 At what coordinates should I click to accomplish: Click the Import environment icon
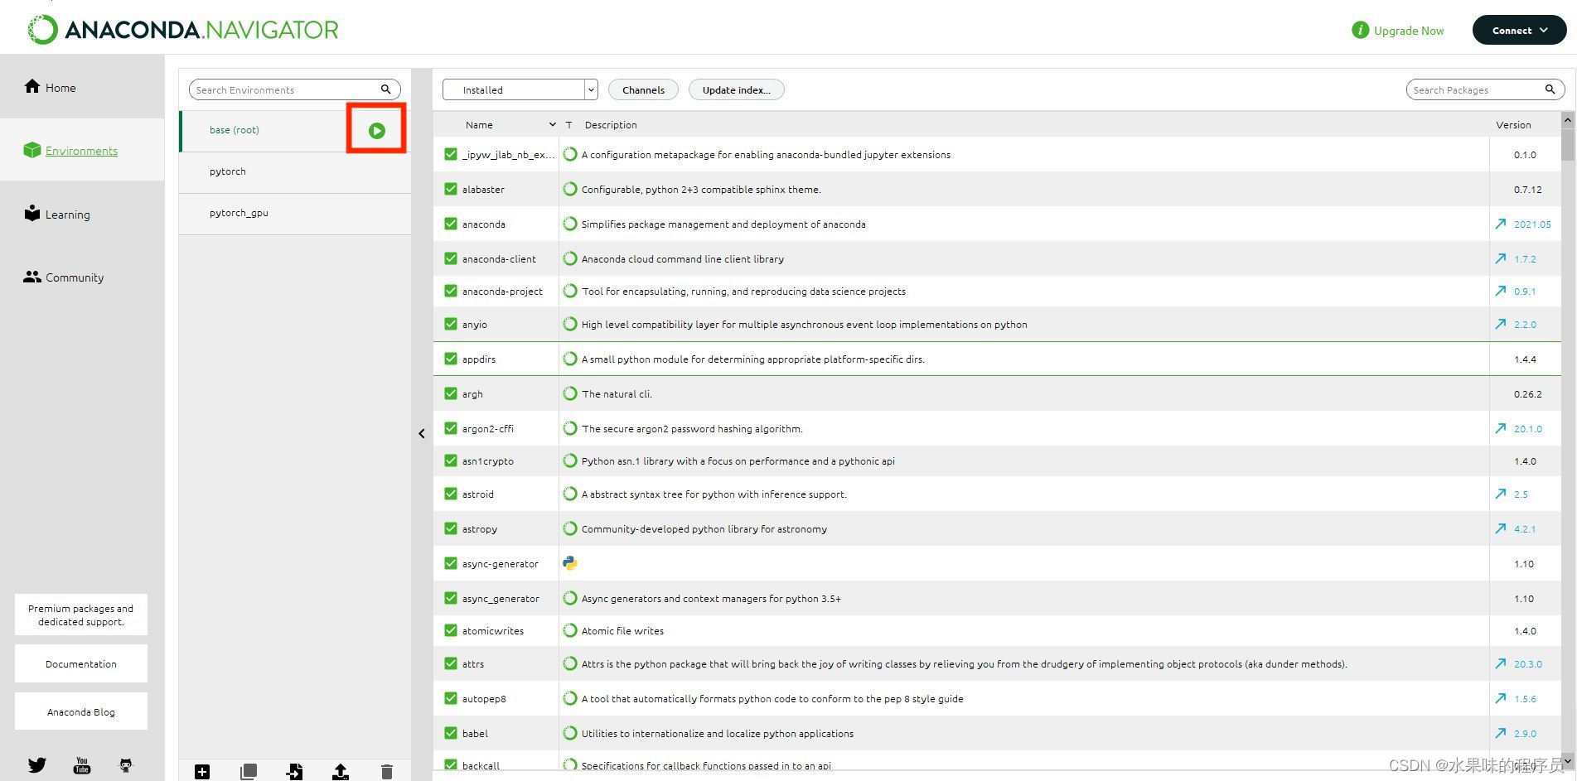coord(294,772)
